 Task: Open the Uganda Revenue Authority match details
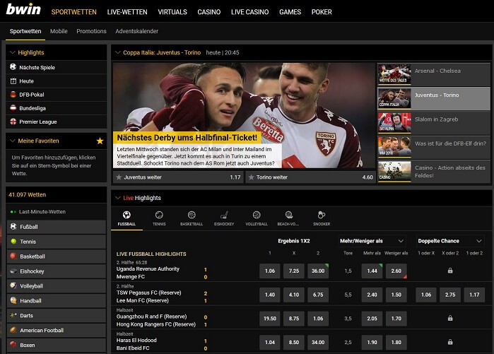point(148,269)
